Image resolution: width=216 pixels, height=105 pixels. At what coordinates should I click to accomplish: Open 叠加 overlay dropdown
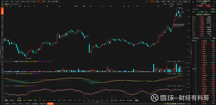[x=158, y=1]
